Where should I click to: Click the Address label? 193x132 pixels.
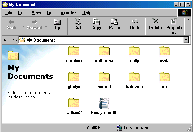(10, 40)
